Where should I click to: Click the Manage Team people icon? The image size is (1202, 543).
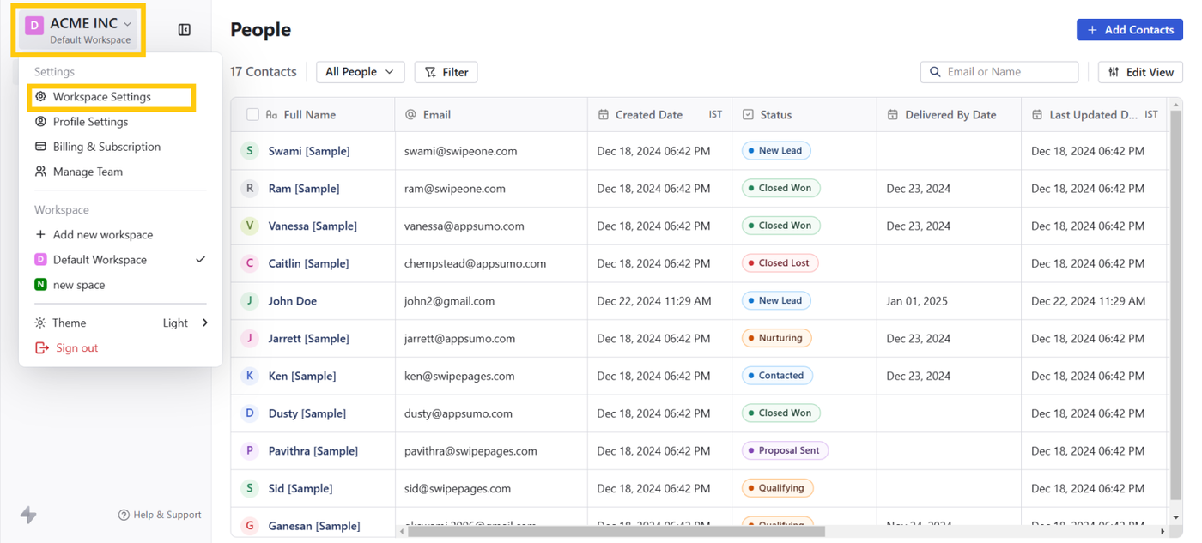(40, 172)
